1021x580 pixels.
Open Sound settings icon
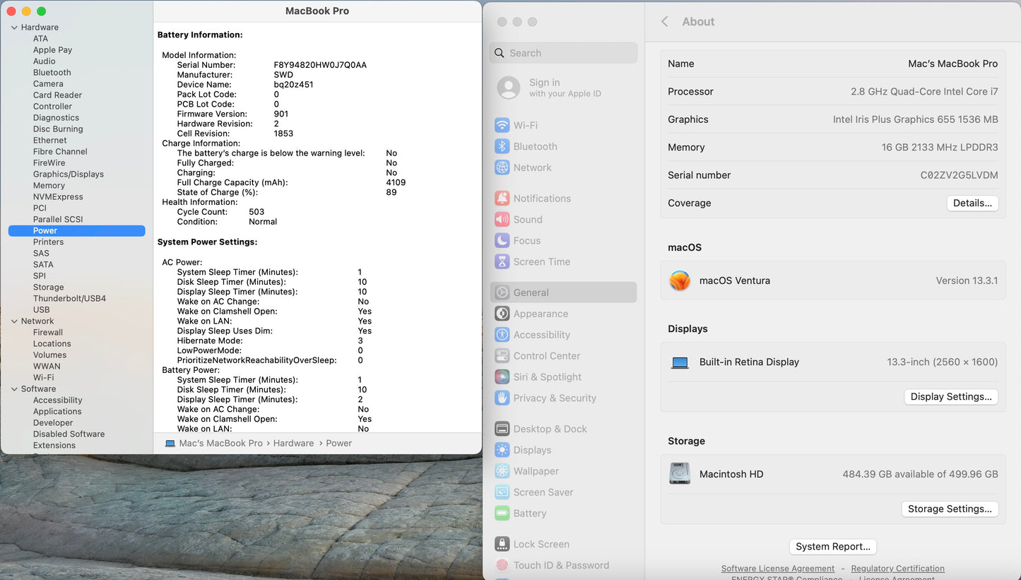point(502,219)
